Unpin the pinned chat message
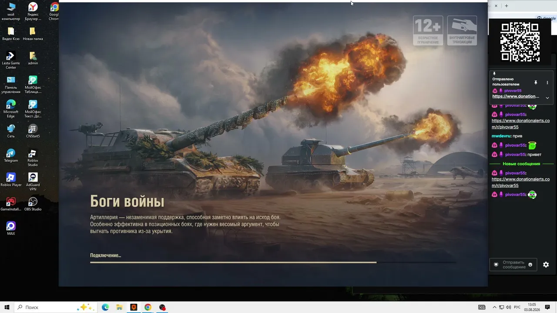This screenshot has height=313, width=557. (x=536, y=83)
